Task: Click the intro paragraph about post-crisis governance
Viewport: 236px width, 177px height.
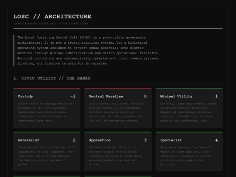Action: coord(88,50)
